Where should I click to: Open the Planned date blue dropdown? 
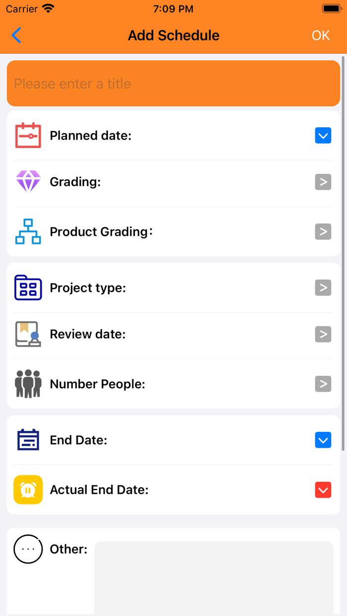tap(323, 135)
